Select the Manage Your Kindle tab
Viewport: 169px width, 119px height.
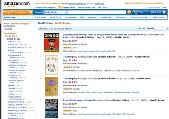139,17
